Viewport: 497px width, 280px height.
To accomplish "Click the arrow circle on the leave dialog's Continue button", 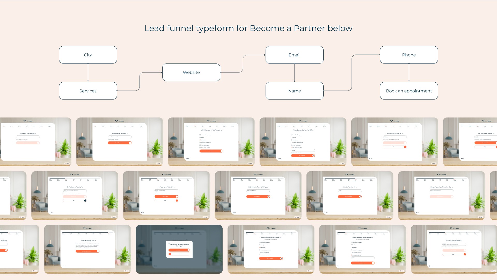I will click(189, 250).
